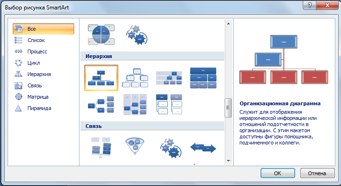
Task: Click the scrollbar up arrow
Action: click(x=228, y=24)
